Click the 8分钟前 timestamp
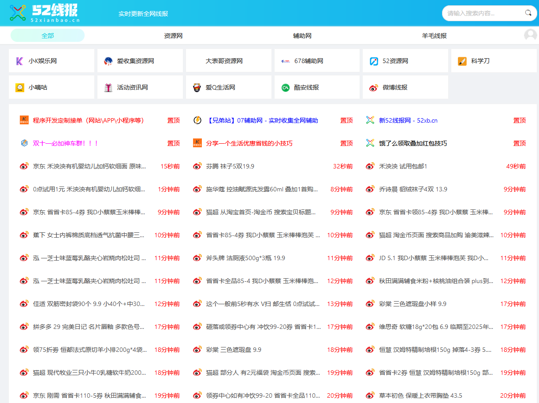The width and height of the screenshot is (539, 403). (342, 189)
